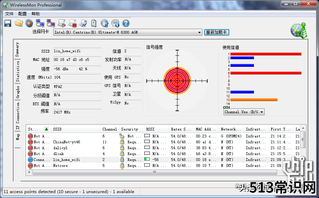Open the Channel Use B/G dropdown
This screenshot has height=198, width=319.
click(244, 112)
